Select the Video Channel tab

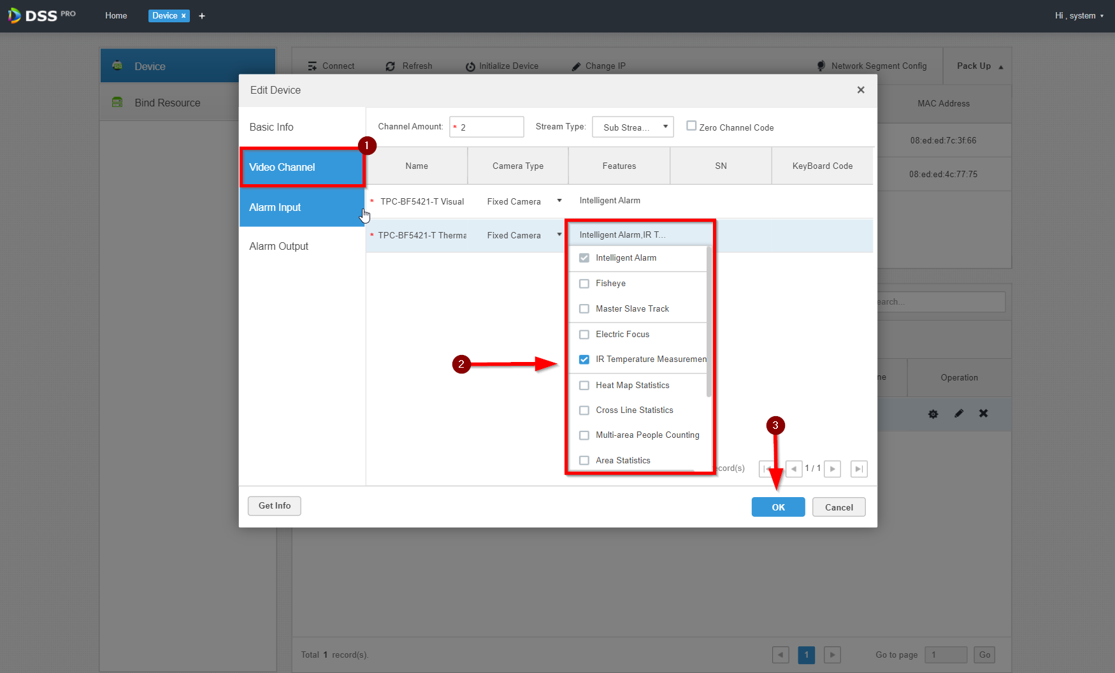click(x=302, y=167)
